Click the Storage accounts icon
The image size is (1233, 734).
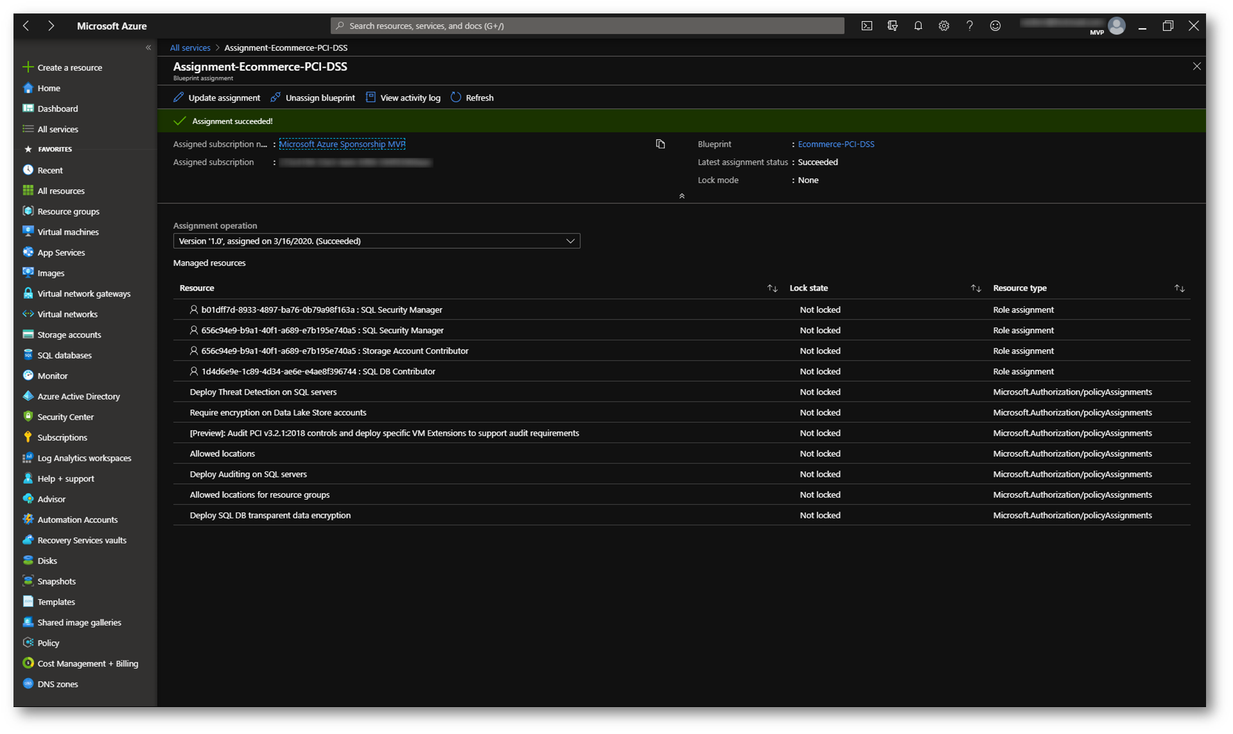28,334
